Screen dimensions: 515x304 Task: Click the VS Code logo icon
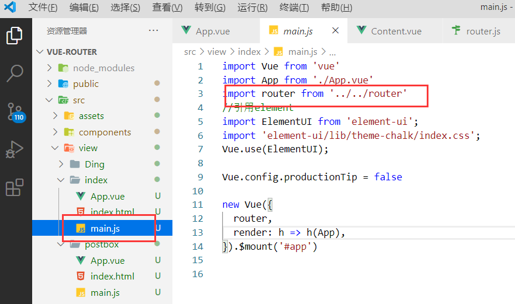(x=10, y=7)
